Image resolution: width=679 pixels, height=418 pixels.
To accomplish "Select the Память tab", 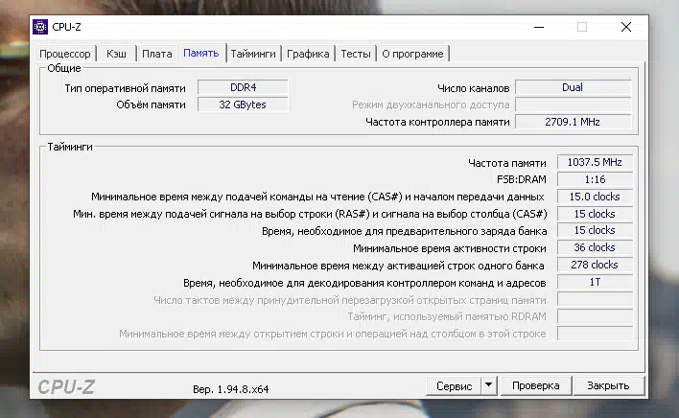I will [201, 53].
